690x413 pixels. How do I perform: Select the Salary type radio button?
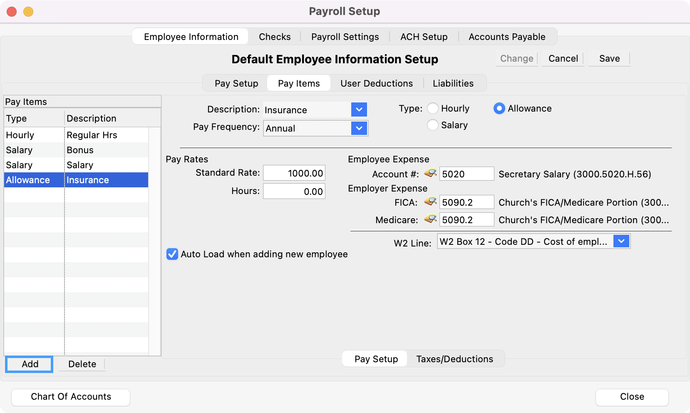point(433,125)
